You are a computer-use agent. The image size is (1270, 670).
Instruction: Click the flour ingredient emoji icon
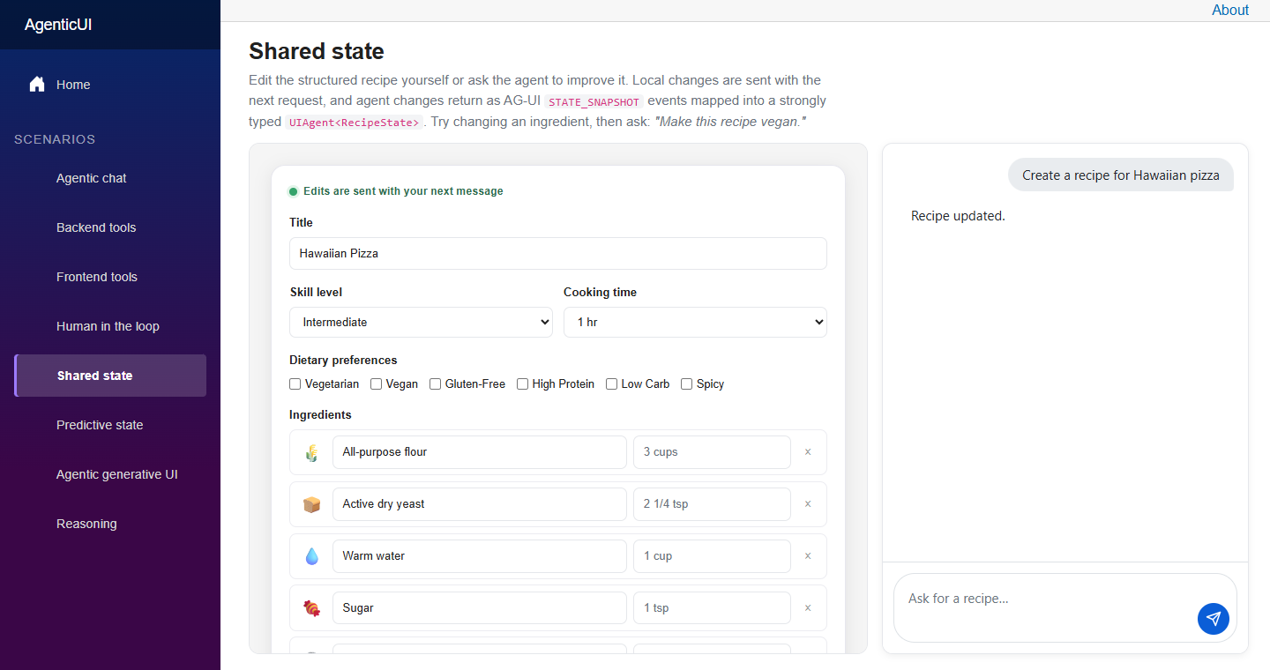[x=311, y=452]
